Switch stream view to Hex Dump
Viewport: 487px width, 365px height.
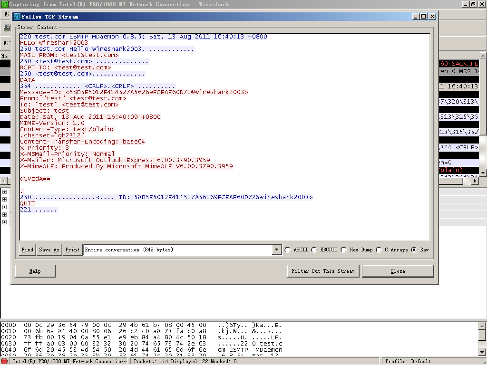344,250
